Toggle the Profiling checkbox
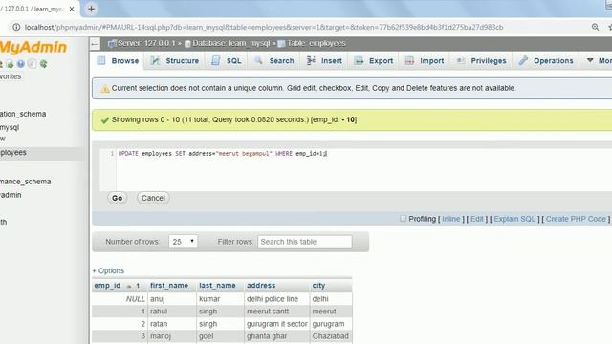The image size is (612, 344). coord(403,219)
